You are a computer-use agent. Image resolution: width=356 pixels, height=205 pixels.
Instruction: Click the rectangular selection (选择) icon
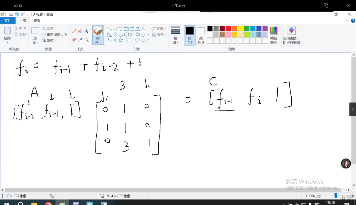35,31
